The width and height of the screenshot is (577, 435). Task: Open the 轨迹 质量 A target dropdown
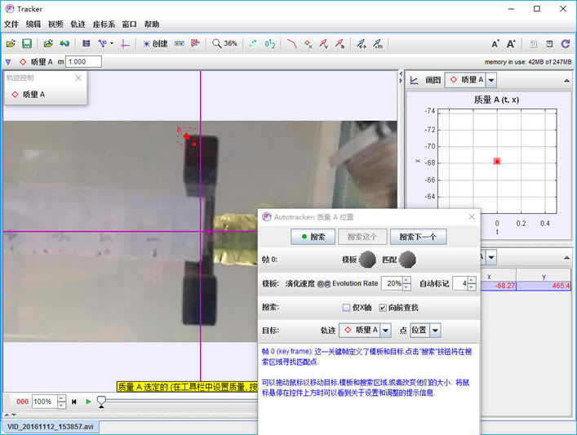tap(385, 331)
